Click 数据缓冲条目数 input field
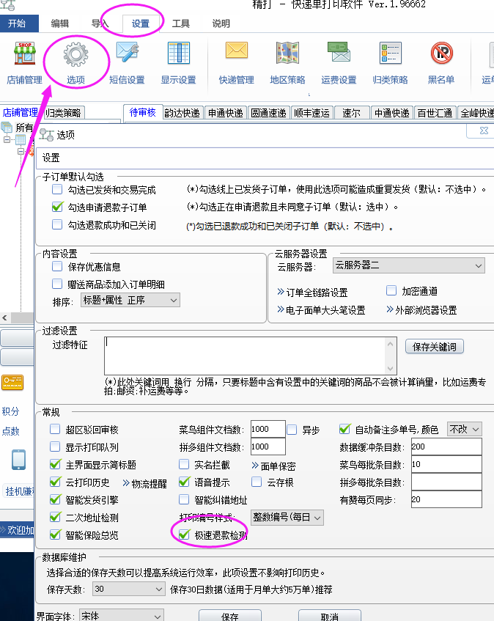Image resolution: width=494 pixels, height=621 pixels. click(x=446, y=447)
